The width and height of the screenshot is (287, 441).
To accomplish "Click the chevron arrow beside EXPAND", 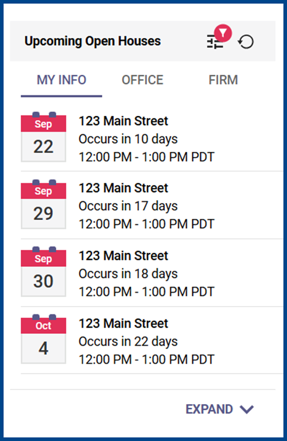I will (247, 409).
